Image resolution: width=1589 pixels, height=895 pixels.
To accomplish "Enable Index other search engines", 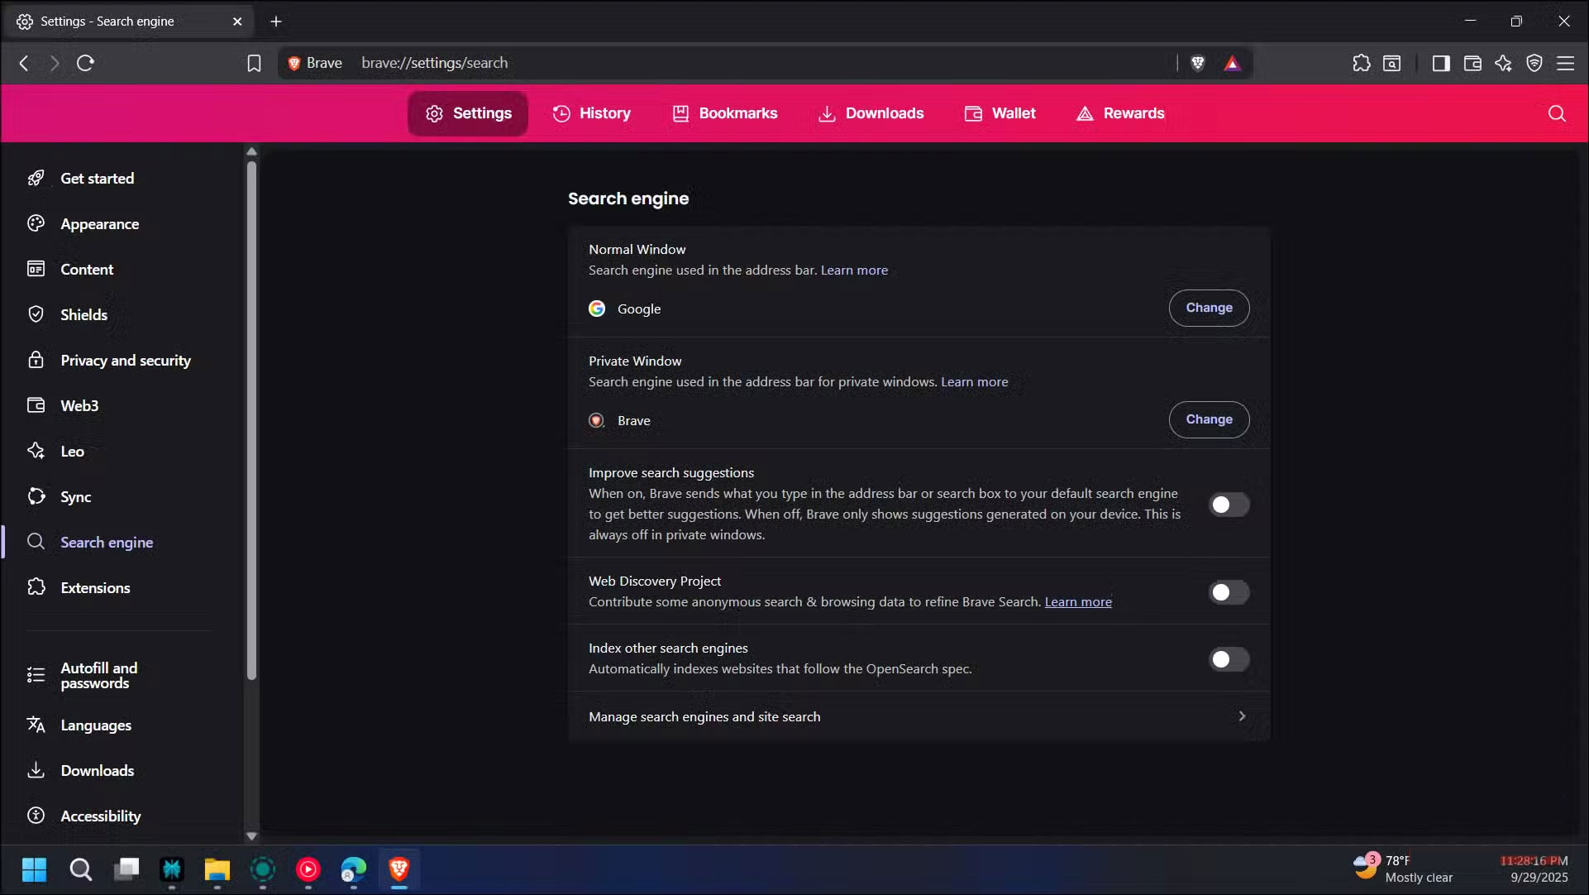I will click(x=1229, y=659).
